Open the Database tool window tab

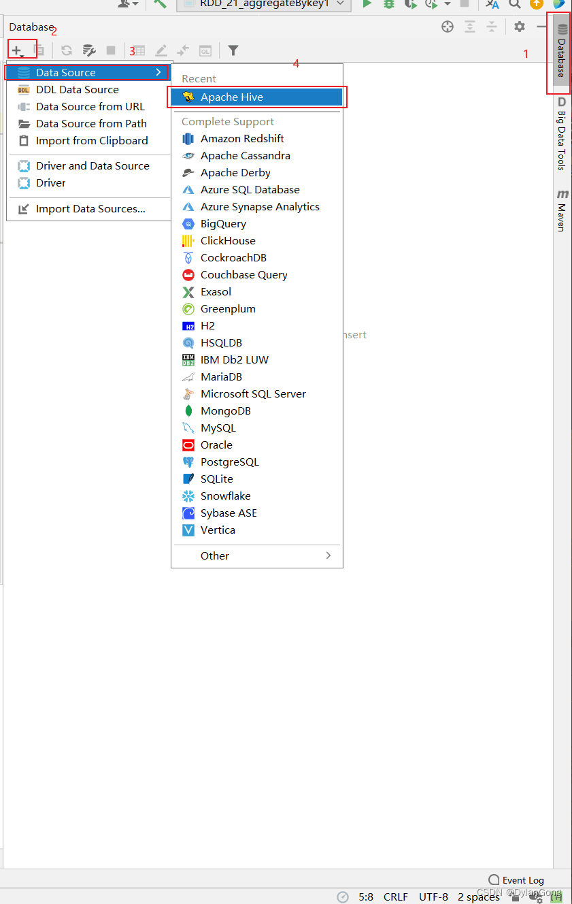562,52
